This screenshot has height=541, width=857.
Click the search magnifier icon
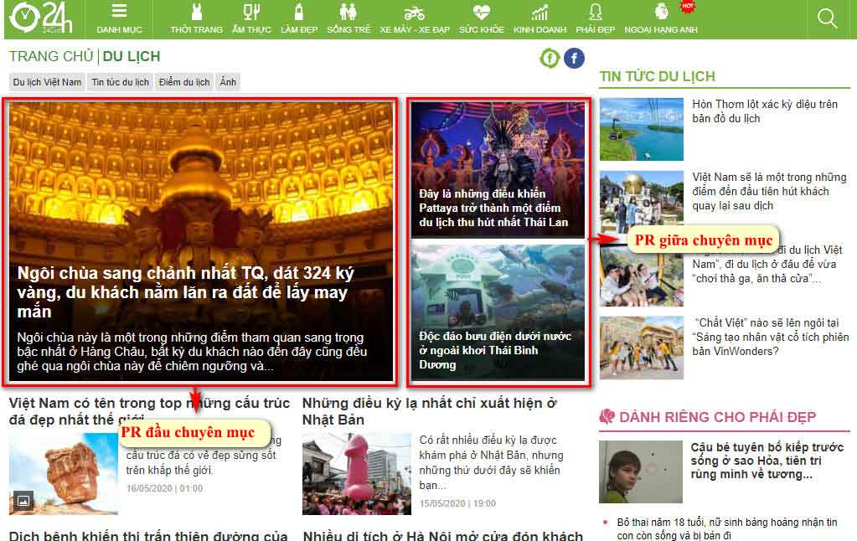(827, 18)
